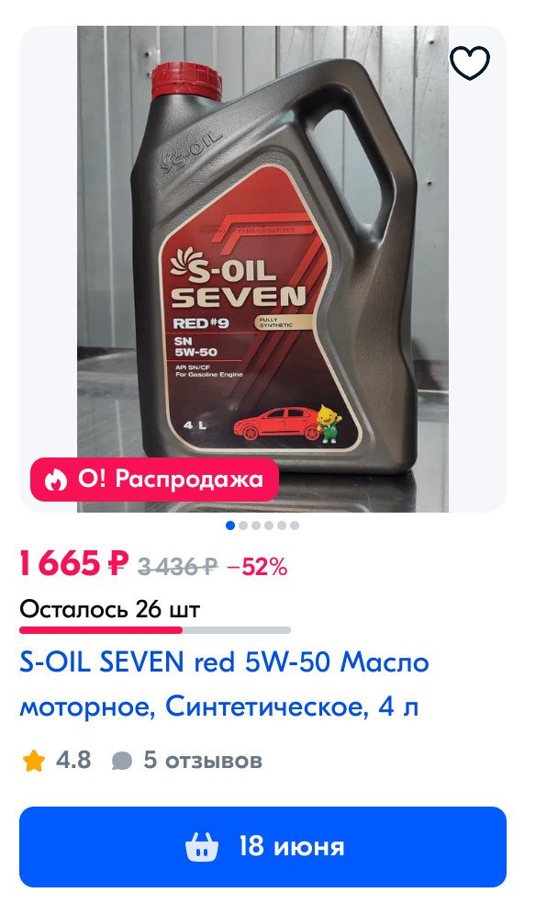Open the S-OIL SEVEN red 5W-50 title link
536x915 pixels.
pyautogui.click(x=225, y=683)
